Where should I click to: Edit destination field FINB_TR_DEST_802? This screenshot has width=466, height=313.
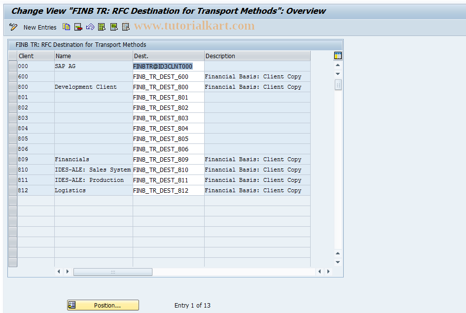click(169, 107)
